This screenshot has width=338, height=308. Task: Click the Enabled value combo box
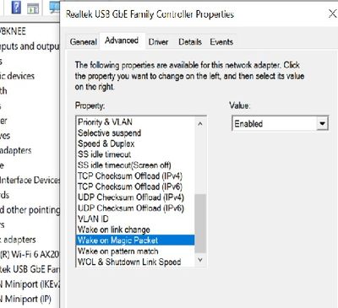click(x=280, y=123)
